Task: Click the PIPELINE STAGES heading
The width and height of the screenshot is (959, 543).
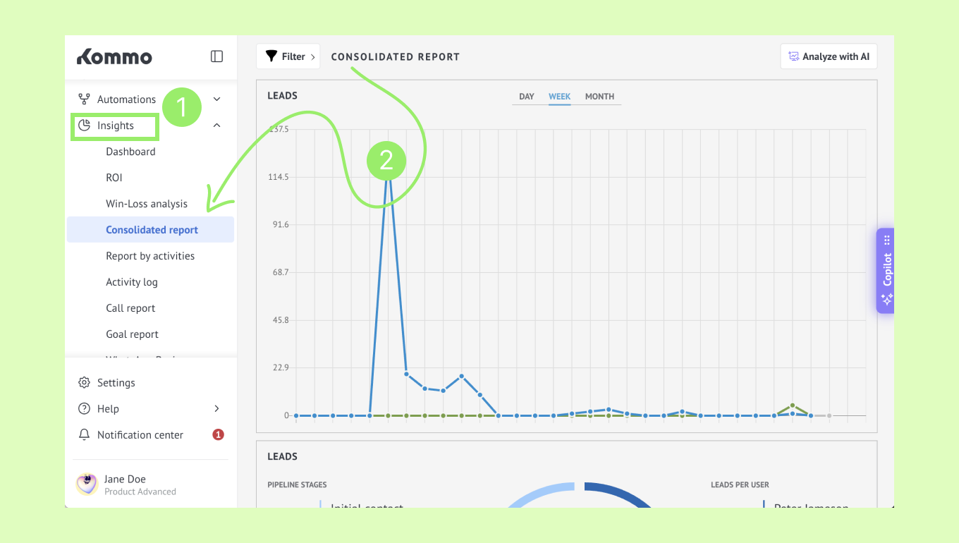Action: point(297,485)
